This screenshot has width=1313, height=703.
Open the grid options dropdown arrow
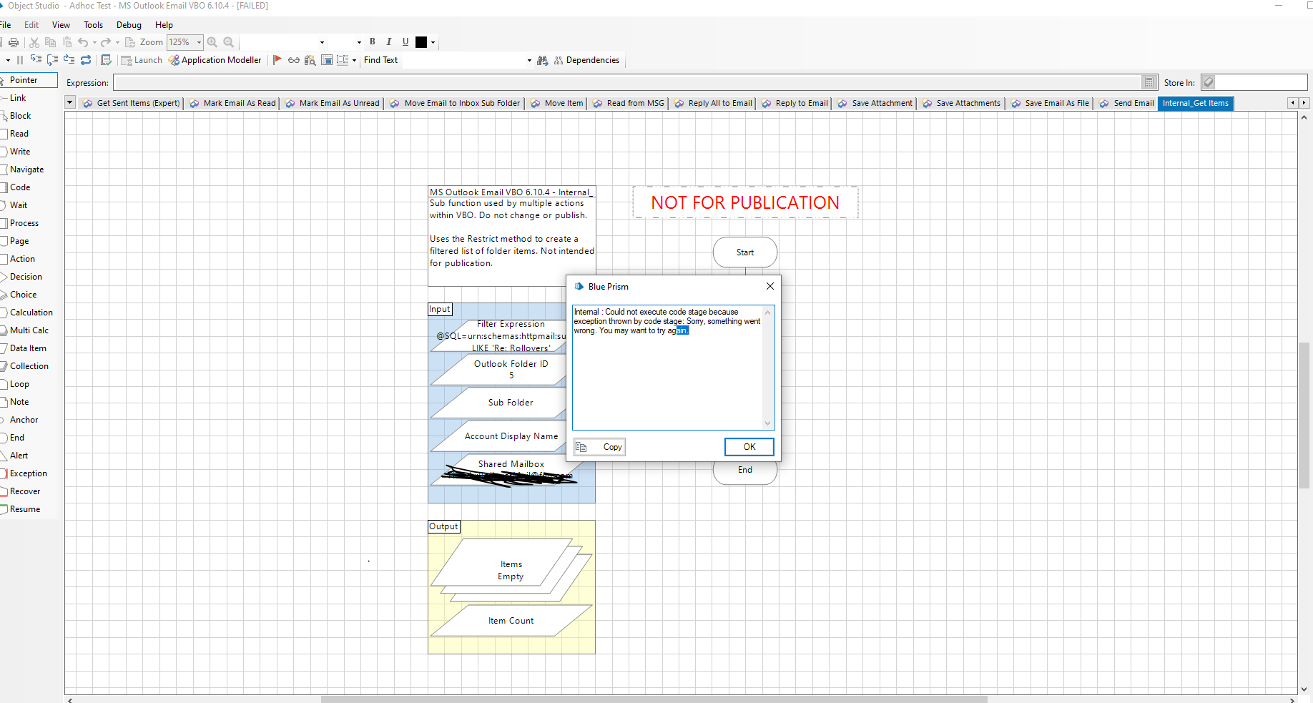354,60
